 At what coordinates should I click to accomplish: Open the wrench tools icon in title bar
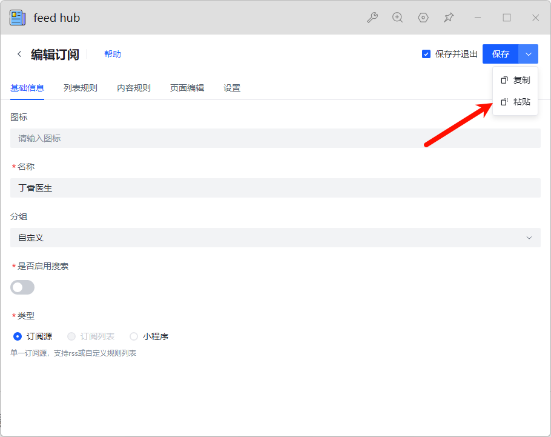pos(372,18)
